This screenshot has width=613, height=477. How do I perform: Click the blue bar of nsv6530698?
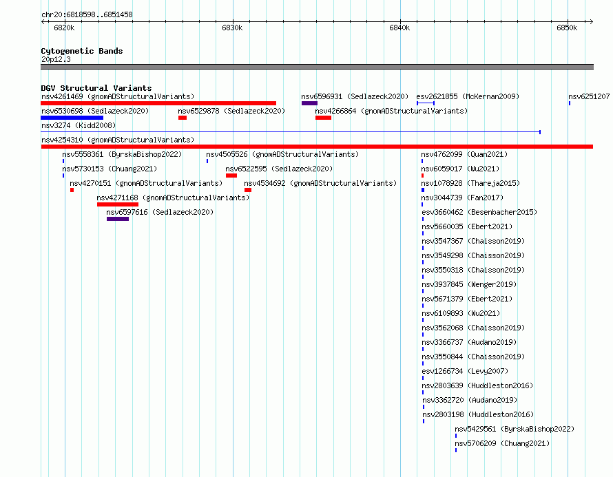pyautogui.click(x=72, y=118)
